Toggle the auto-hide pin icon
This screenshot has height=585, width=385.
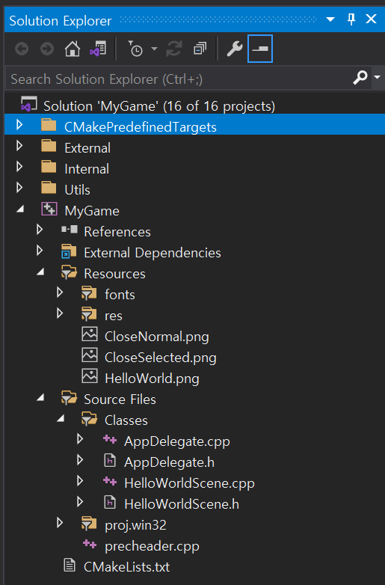click(351, 19)
